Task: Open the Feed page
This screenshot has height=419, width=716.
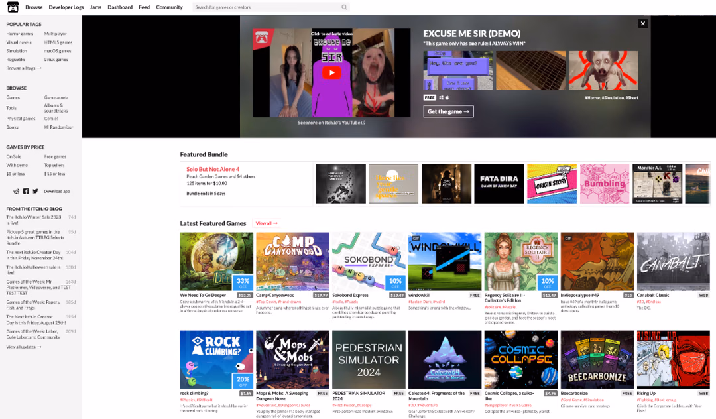Action: pyautogui.click(x=145, y=7)
